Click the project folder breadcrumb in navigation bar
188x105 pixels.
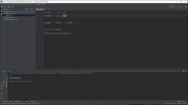tap(4, 7)
